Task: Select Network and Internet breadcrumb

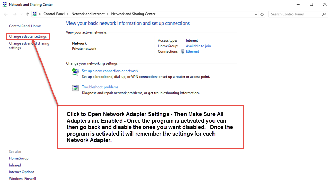Action: [88, 14]
